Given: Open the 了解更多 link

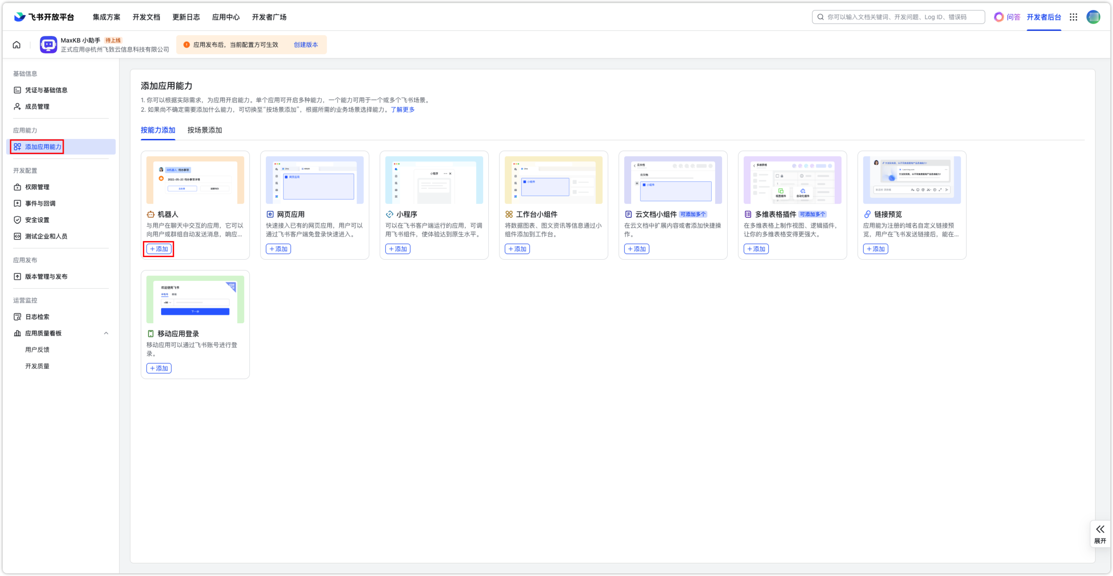Looking at the screenshot, I should [x=403, y=109].
